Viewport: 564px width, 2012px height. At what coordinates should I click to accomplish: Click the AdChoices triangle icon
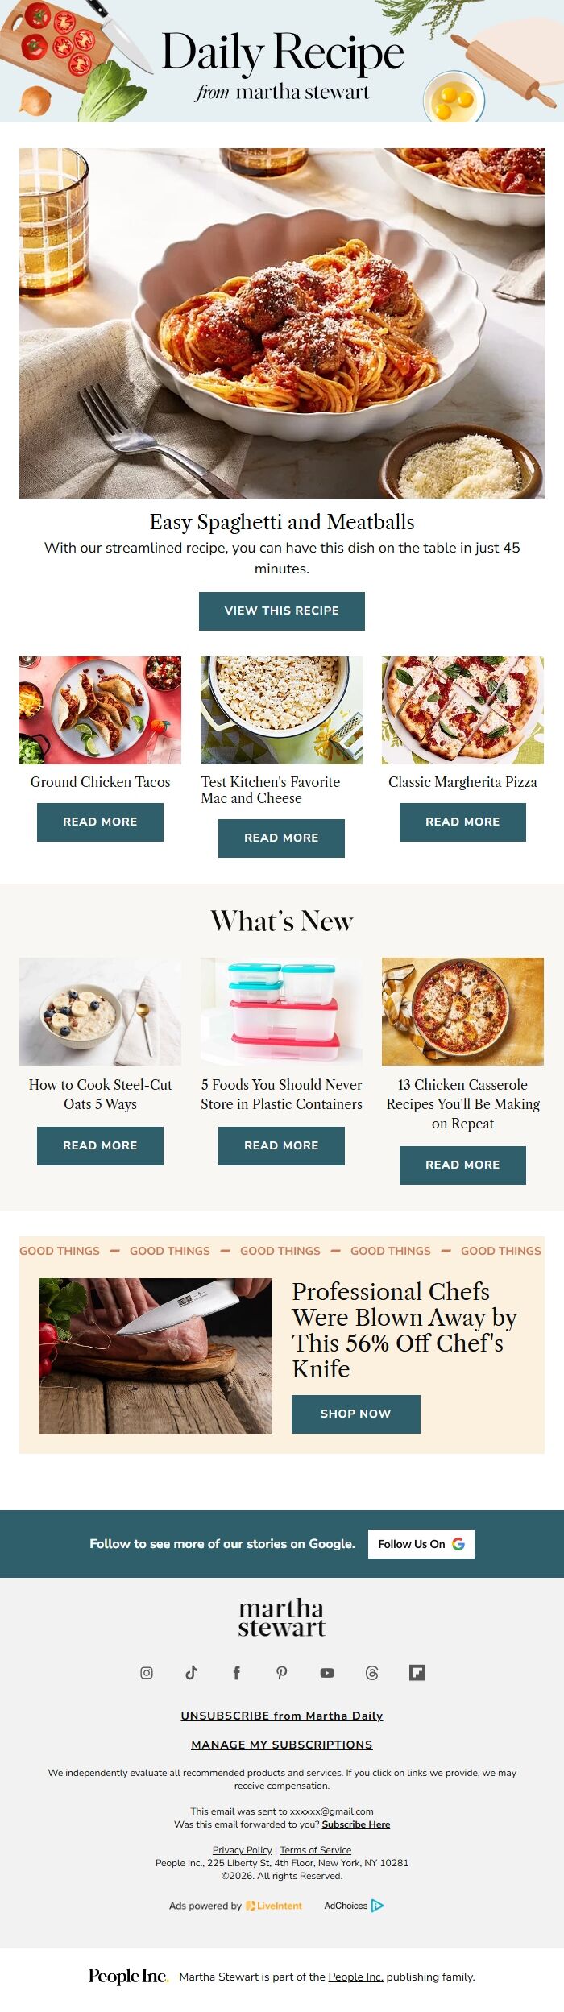[377, 1906]
